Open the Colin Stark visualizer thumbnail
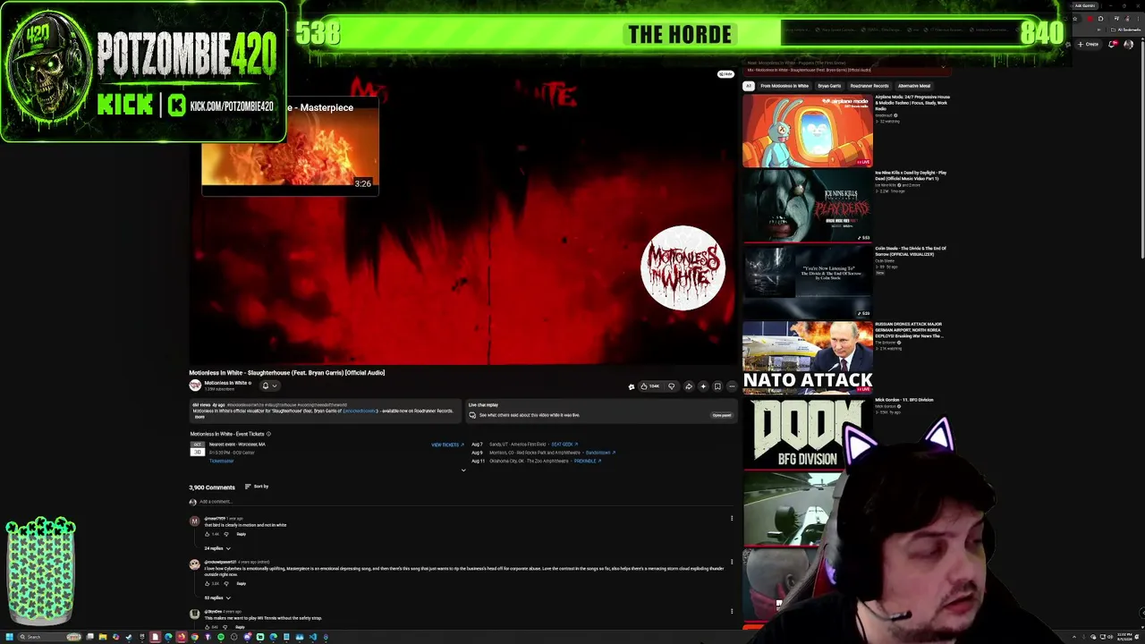 point(808,282)
